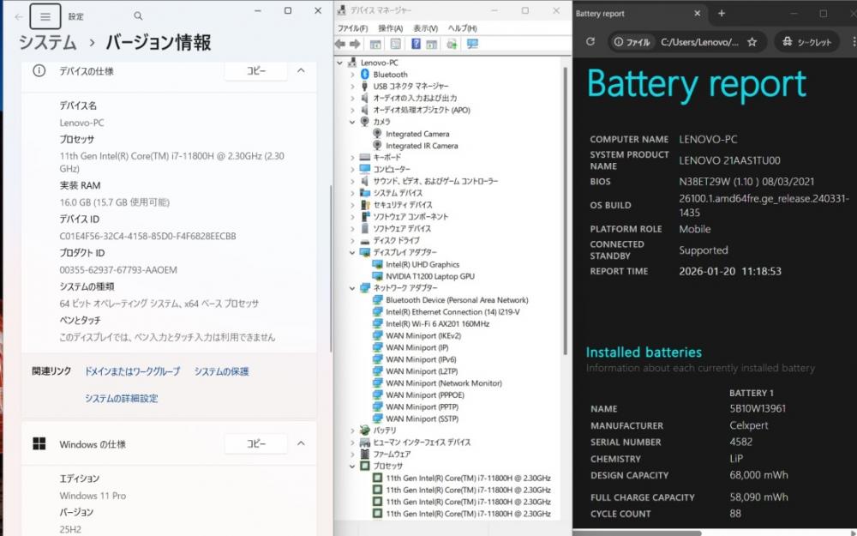Click the address bar showing C:/Users/Lenovo path
Image resolution: width=857 pixels, height=536 pixels.
(698, 41)
